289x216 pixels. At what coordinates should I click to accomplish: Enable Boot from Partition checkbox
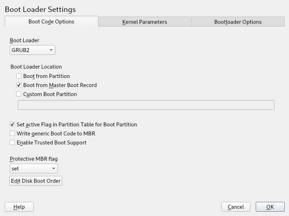tap(19, 76)
